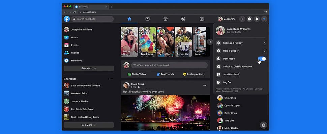Select Log Out menu item
The image size is (327, 134).
tap(241, 82)
